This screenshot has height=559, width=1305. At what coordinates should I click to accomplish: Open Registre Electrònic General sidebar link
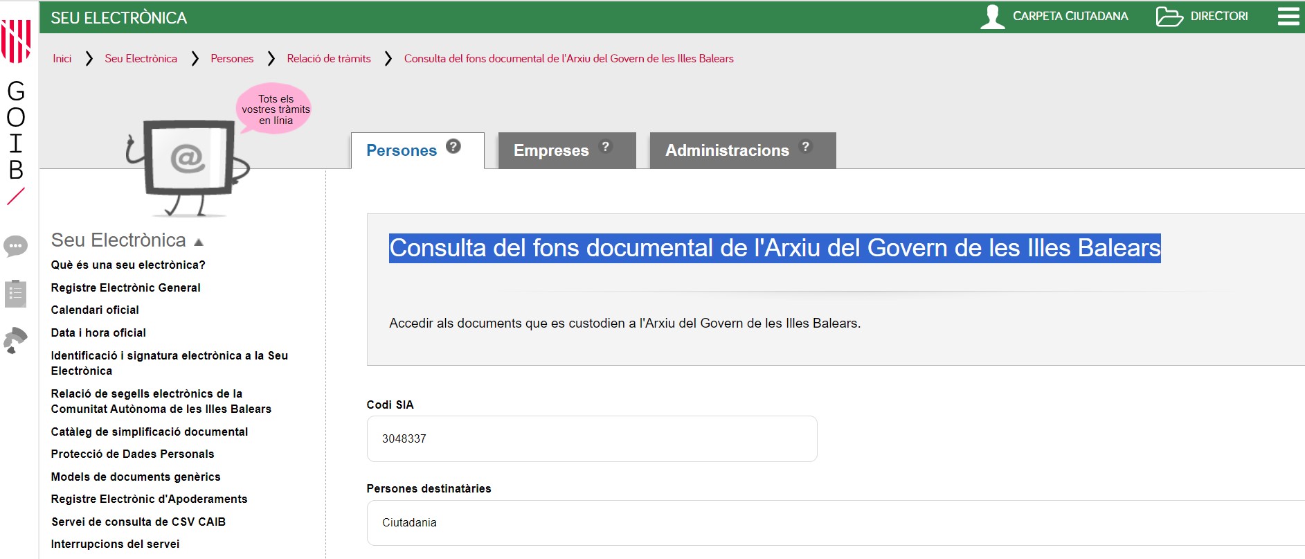click(x=125, y=287)
